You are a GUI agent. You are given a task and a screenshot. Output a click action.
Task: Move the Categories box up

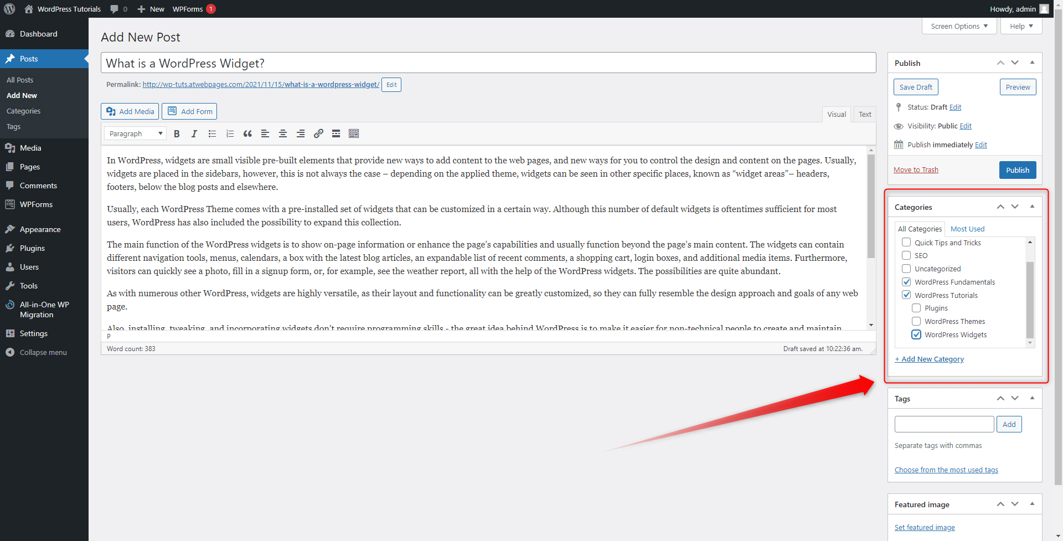[1000, 207]
